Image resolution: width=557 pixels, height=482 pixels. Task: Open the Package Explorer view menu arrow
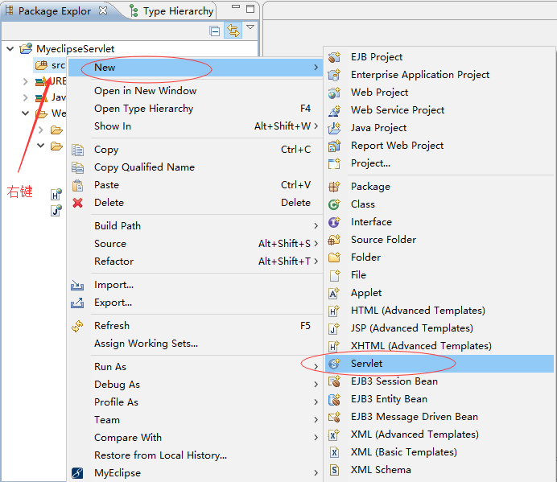point(250,28)
